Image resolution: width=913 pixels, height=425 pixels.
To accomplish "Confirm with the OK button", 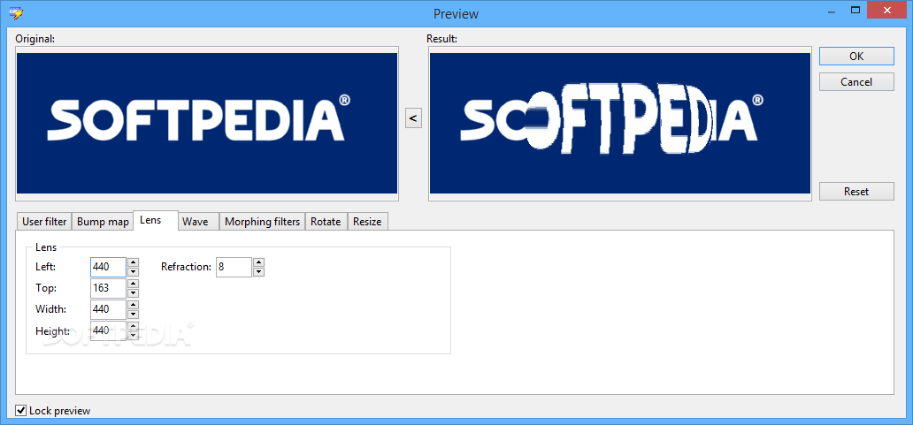I will point(856,57).
